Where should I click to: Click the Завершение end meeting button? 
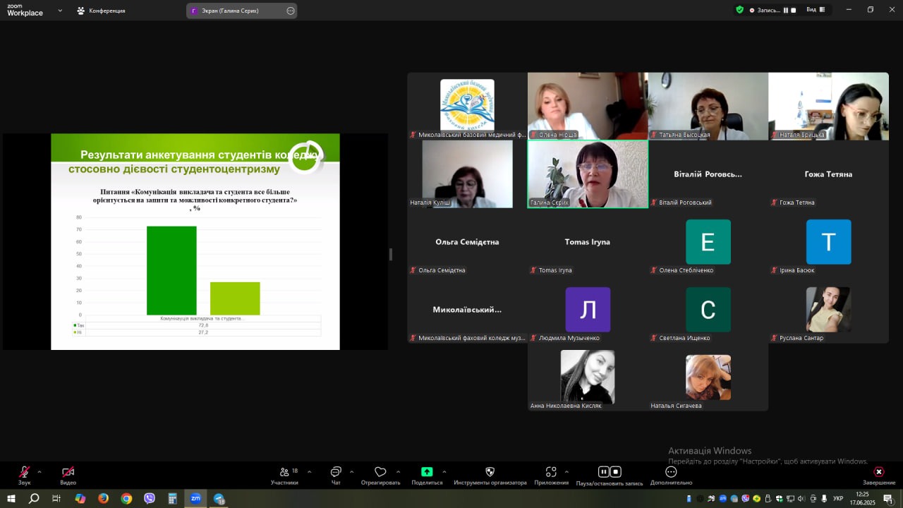tap(878, 473)
